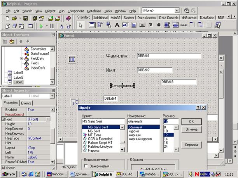
Task: Click the Save floppy disk toolbar icon
Action: point(26,18)
